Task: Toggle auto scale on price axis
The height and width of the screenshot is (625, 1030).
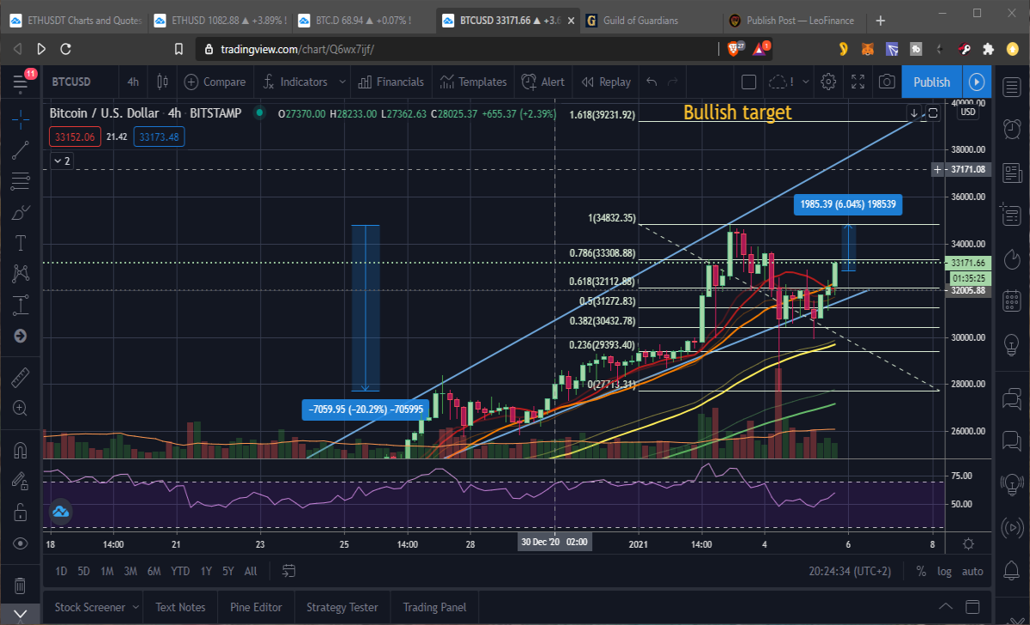Action: [972, 571]
